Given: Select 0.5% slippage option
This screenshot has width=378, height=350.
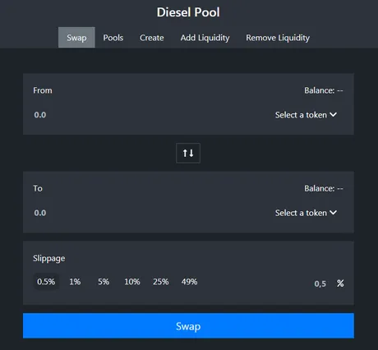Looking at the screenshot, I should pos(46,282).
